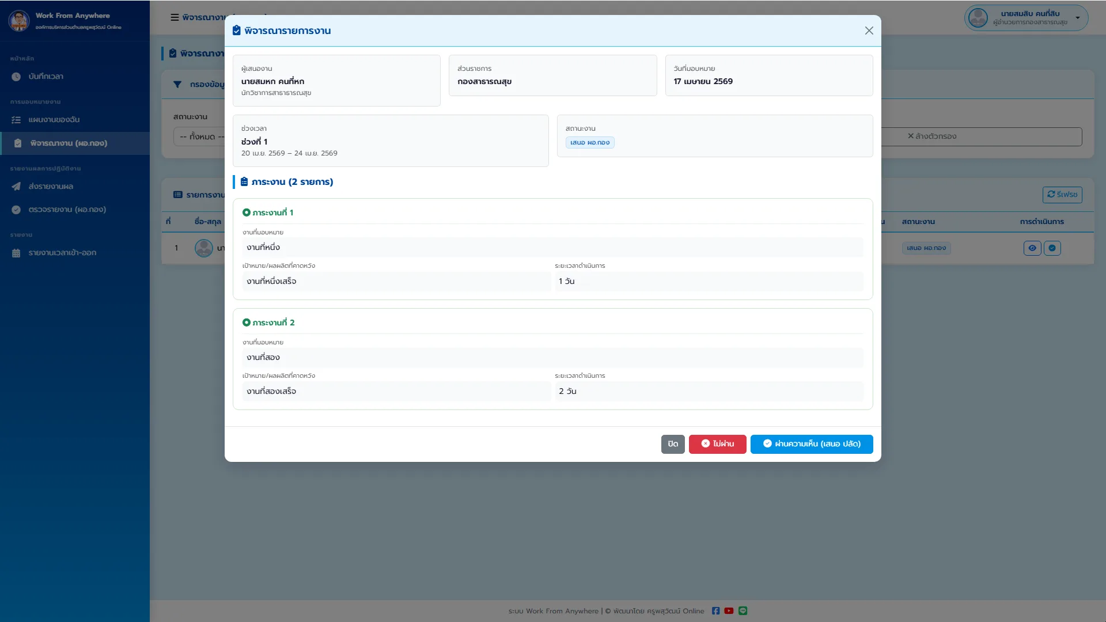Click the user avatar in table row
The width and height of the screenshot is (1106, 622).
point(204,248)
